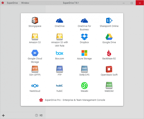Viewport: 144px width, 119px height.
Task: Select the Backblaze B2 flame icon
Action: click(x=109, y=53)
